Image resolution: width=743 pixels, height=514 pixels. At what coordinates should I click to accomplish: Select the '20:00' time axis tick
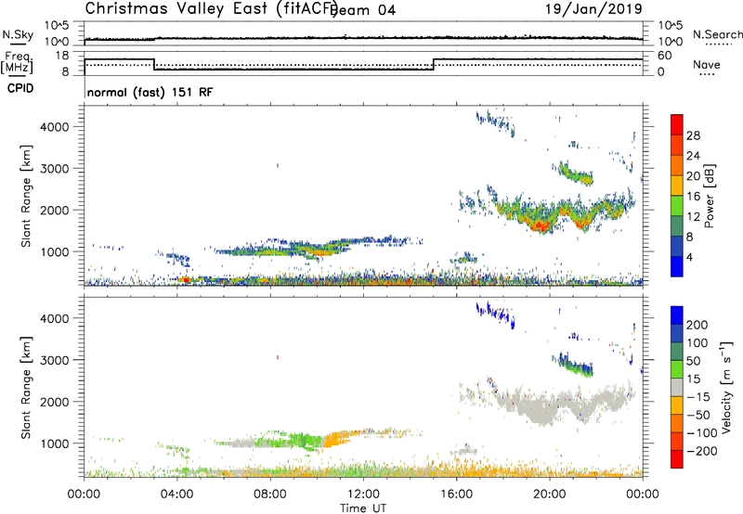pos(550,495)
